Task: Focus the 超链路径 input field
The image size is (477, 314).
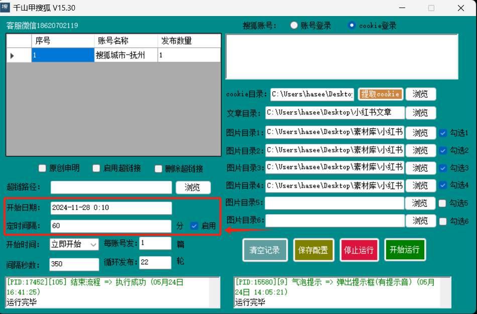Action: tap(111, 187)
